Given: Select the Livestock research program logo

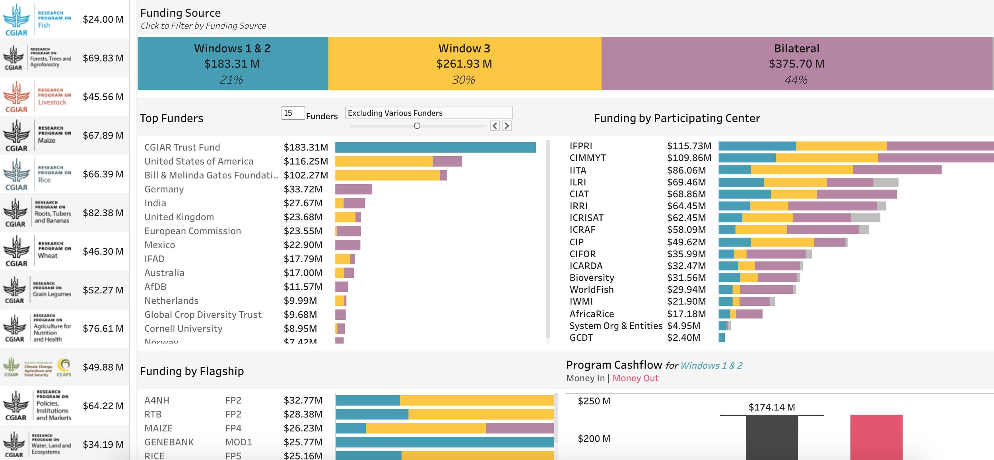Looking at the screenshot, I should pos(37,97).
